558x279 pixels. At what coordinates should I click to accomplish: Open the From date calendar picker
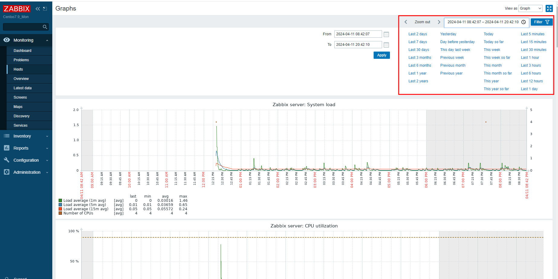point(386,34)
